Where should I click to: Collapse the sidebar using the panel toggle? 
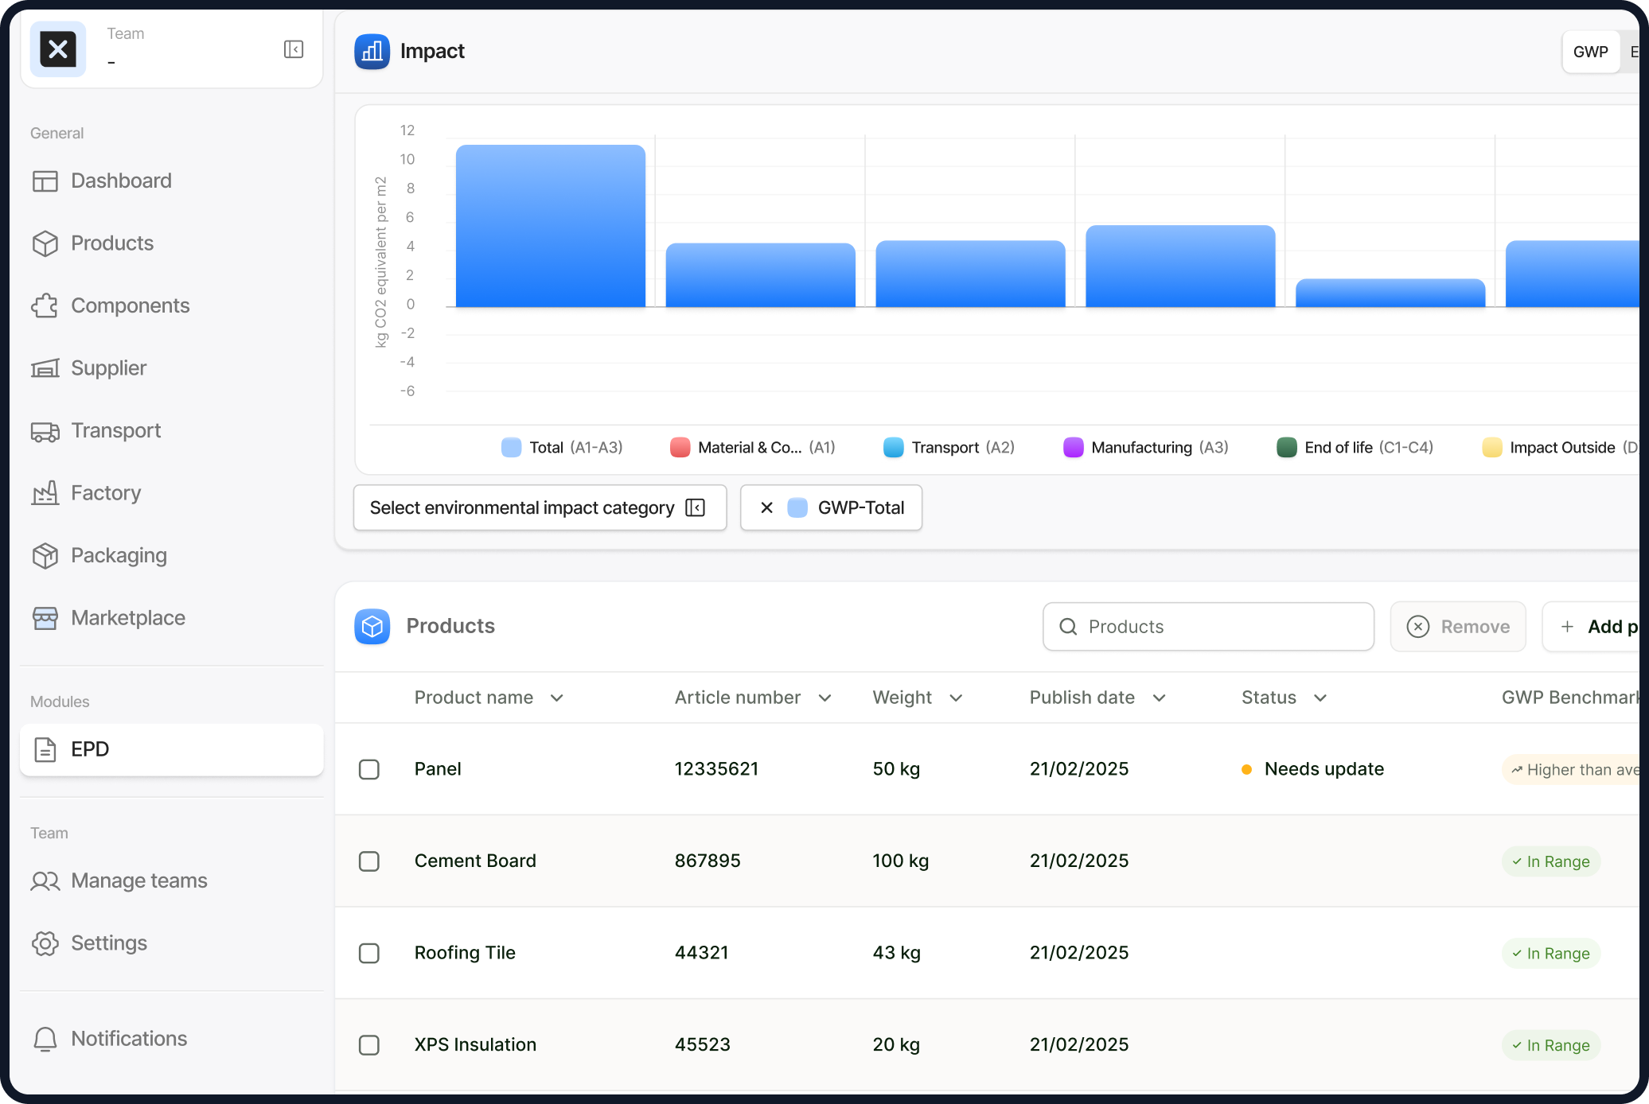(293, 49)
